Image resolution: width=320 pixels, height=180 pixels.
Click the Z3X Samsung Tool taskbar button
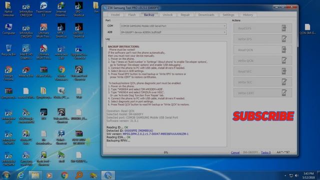[x=108, y=175]
